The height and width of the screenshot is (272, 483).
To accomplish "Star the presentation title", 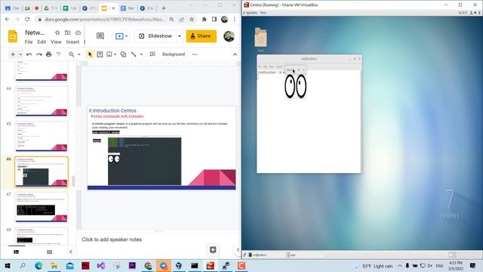I will (x=57, y=32).
